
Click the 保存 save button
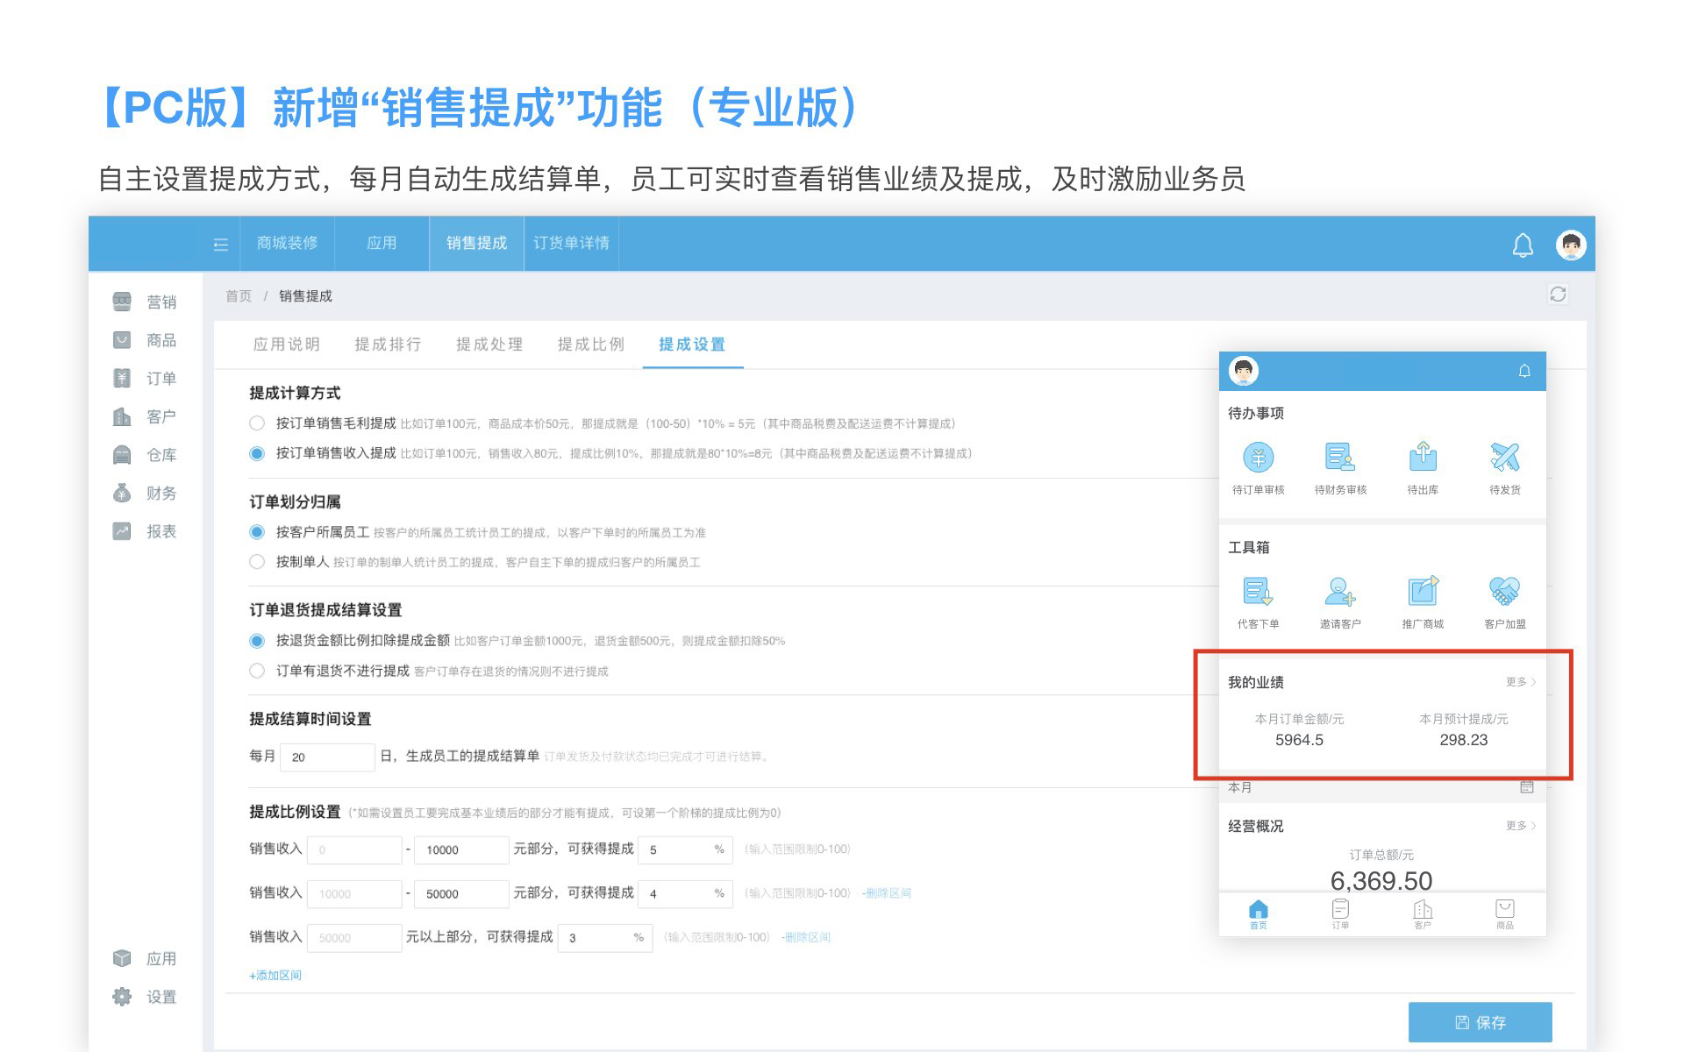point(1480,1022)
